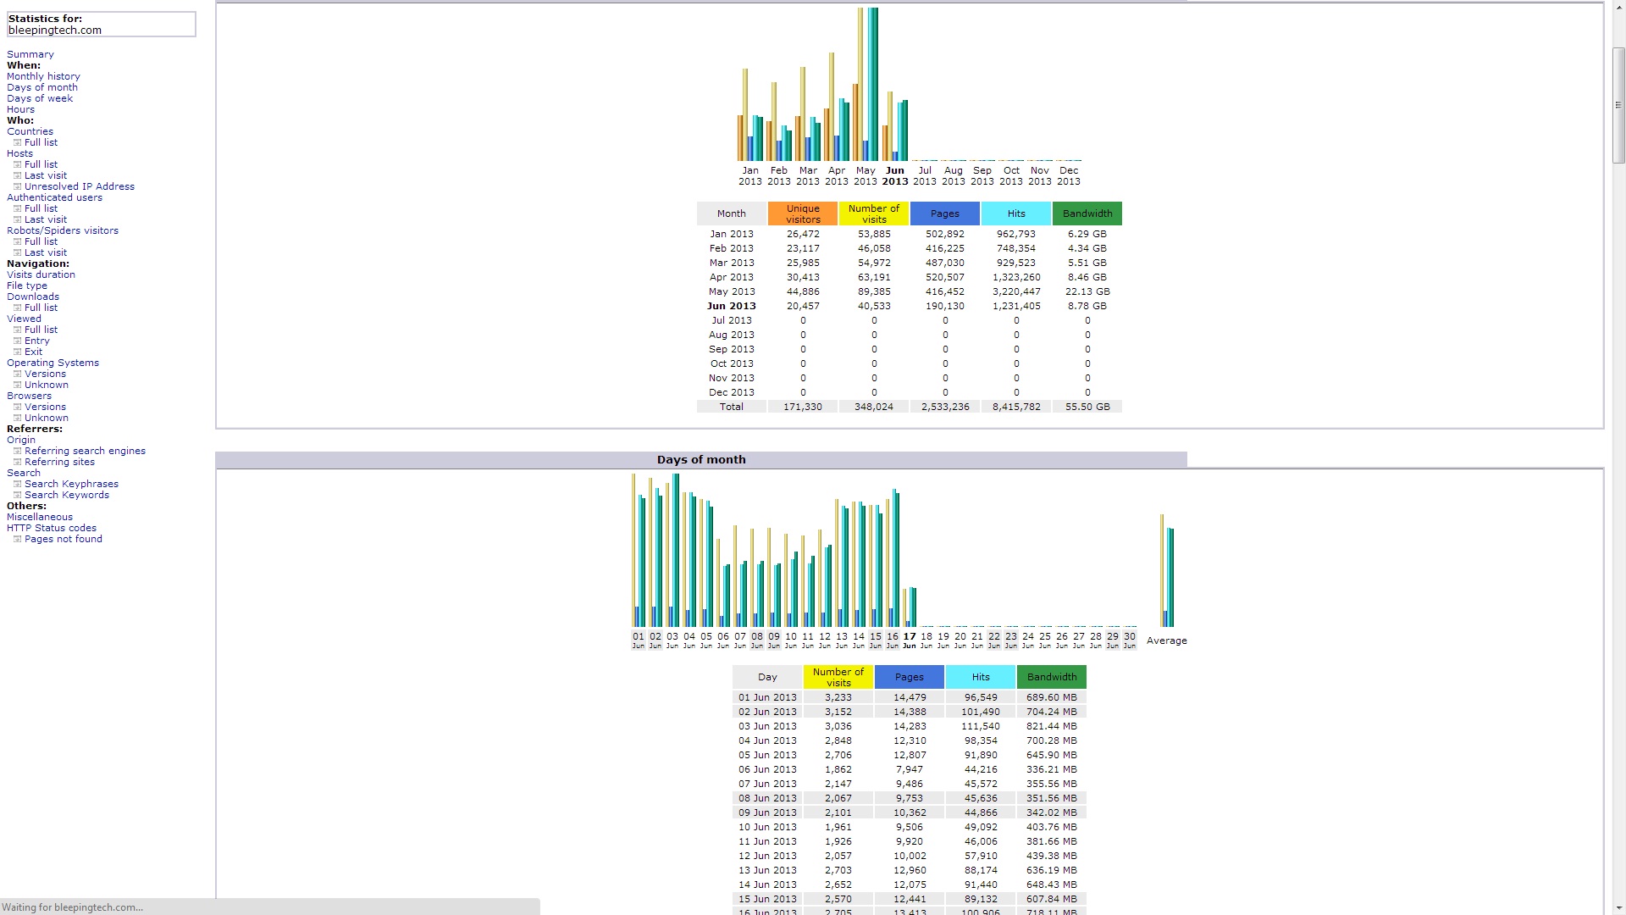This screenshot has height=915, width=1626.
Task: Click the Statistics for bleepingtech.com field
Action: (x=101, y=25)
